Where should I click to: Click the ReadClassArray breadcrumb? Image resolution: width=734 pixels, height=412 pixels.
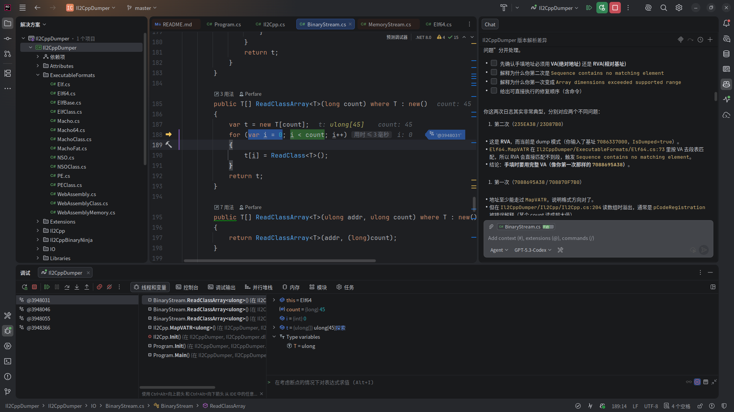(x=227, y=406)
